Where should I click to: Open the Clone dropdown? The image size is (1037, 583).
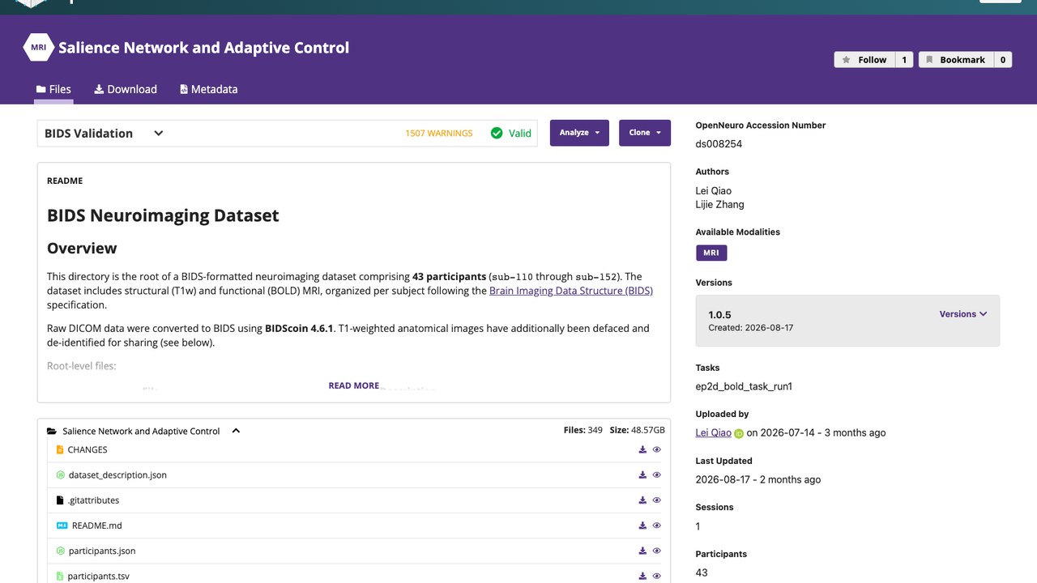pyautogui.click(x=645, y=133)
